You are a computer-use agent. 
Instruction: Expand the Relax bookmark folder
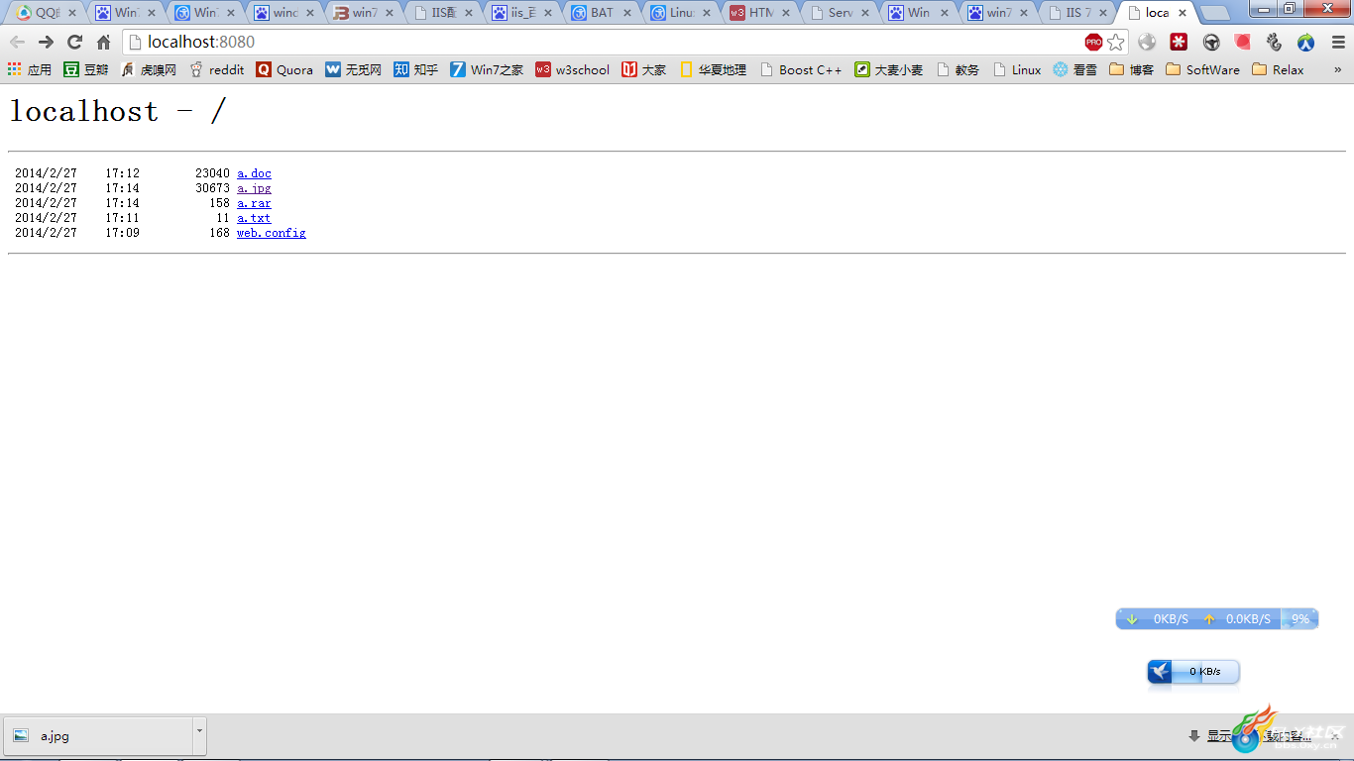tap(1279, 69)
